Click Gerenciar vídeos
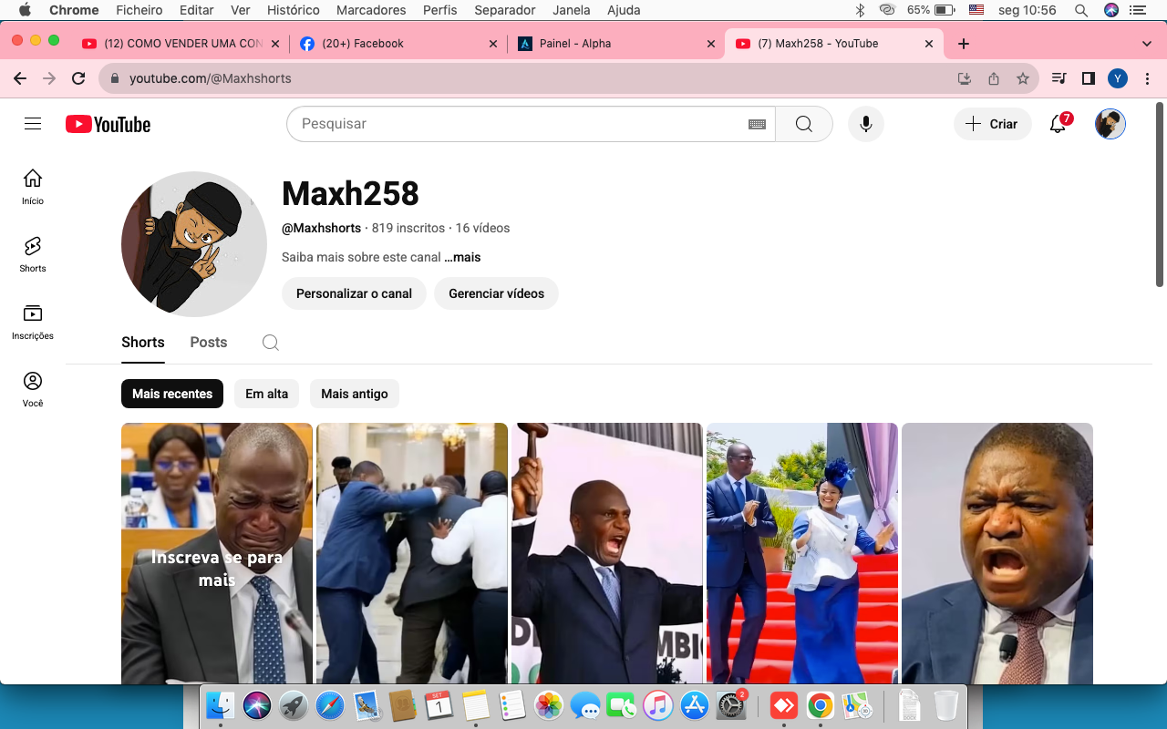1167x729 pixels. pos(497,293)
